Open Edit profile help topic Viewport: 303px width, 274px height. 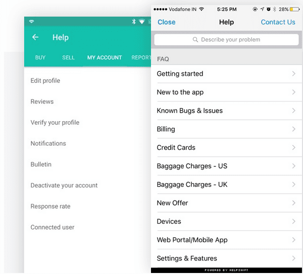45,80
